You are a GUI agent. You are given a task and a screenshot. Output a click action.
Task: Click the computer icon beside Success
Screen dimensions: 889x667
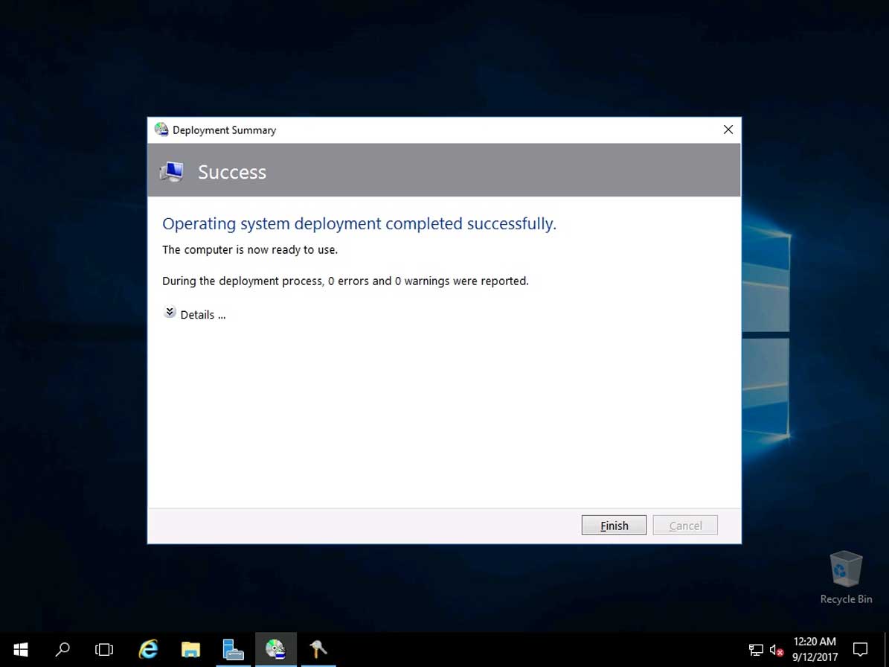click(x=171, y=171)
